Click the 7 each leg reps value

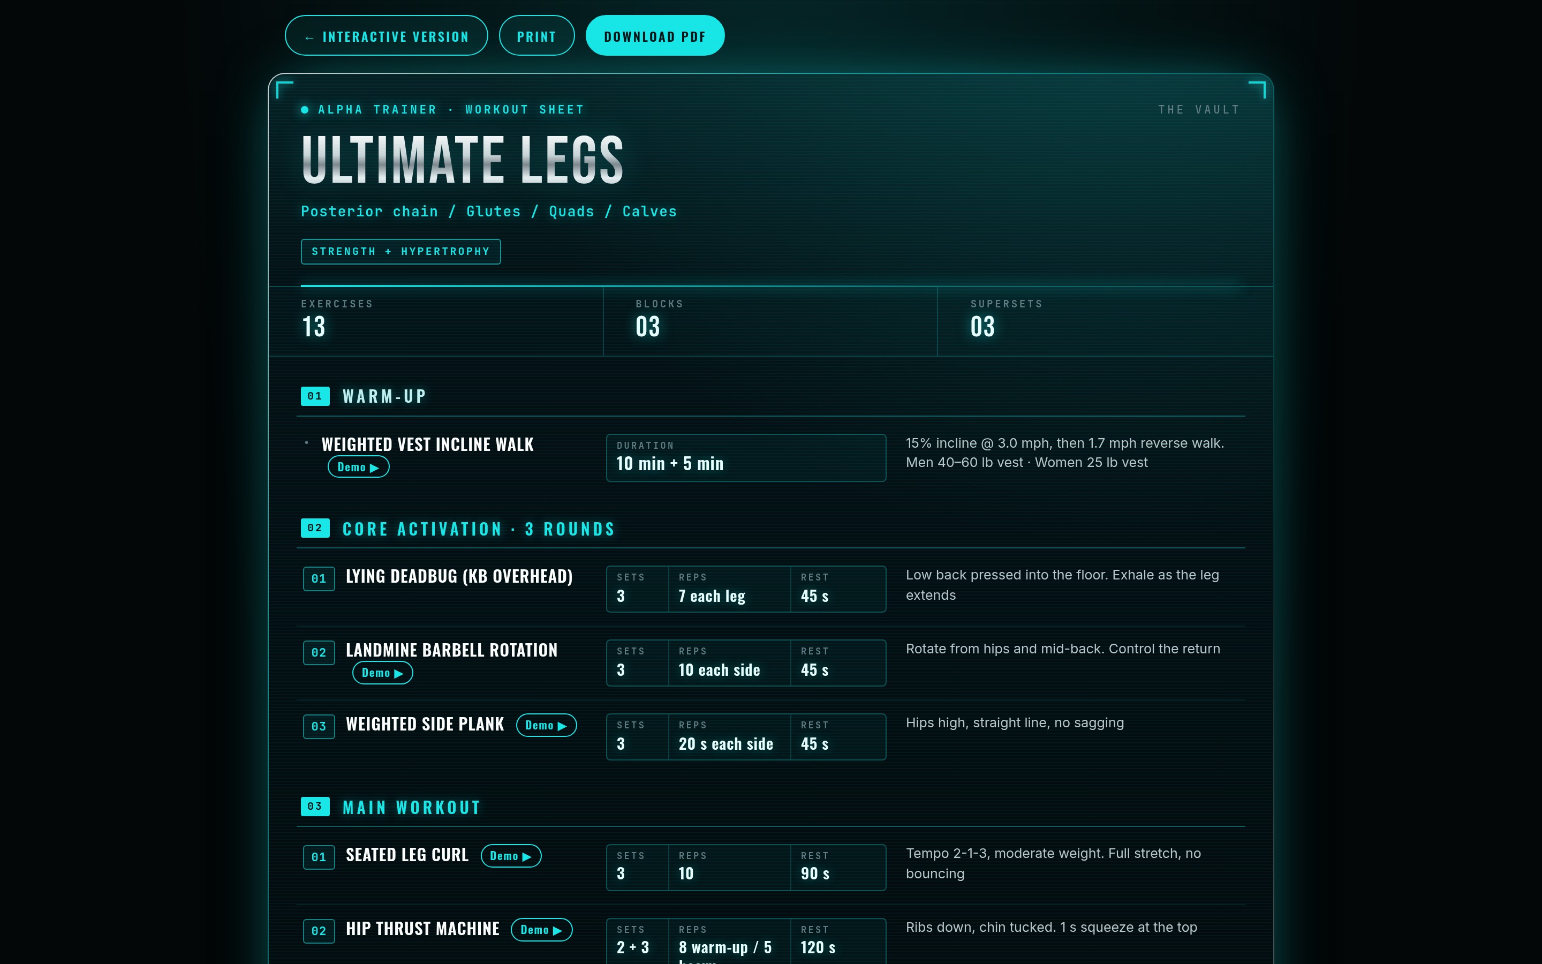[712, 596]
